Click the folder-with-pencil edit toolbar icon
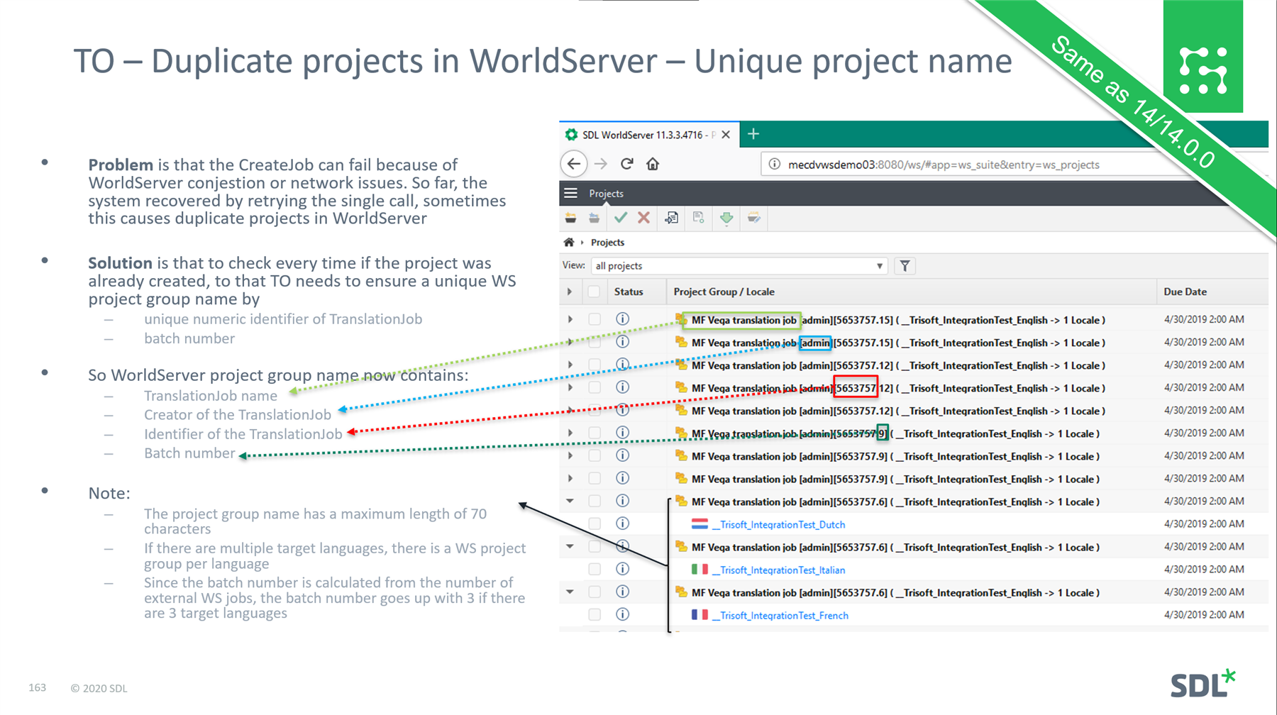1277x715 pixels. coord(753,218)
